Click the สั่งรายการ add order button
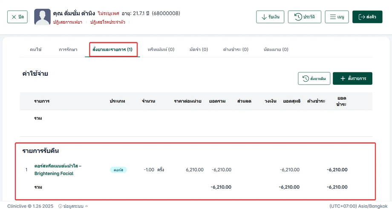 click(x=352, y=78)
